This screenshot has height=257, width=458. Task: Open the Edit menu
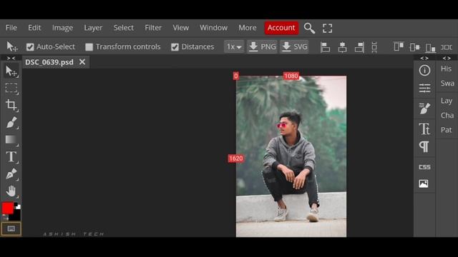[34, 28]
